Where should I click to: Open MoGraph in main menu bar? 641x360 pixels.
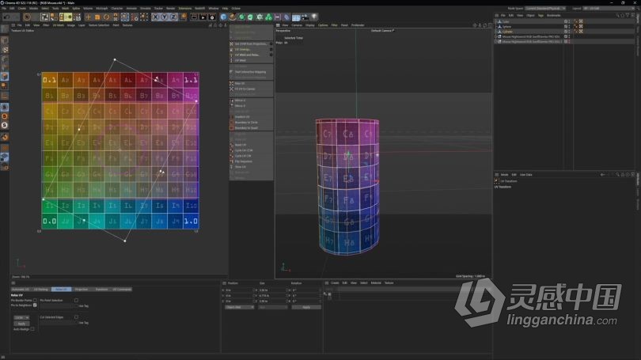[101, 8]
